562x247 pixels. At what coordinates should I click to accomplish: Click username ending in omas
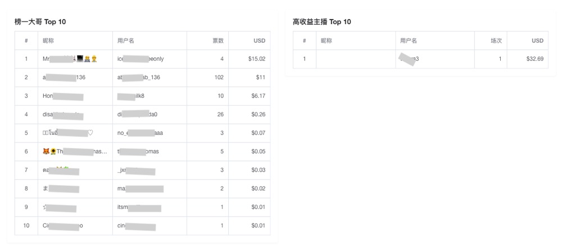click(x=138, y=152)
